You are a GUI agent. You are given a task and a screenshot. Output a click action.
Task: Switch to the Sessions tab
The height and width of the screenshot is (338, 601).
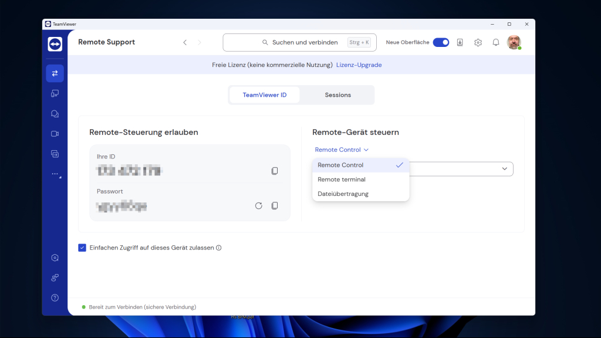(337, 94)
